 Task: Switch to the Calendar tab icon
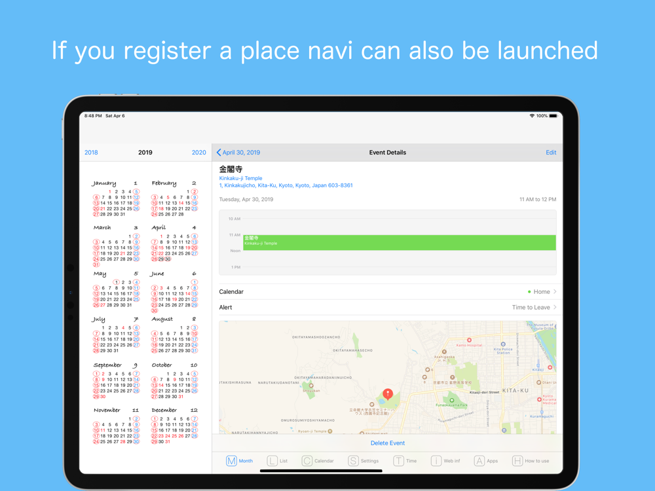(307, 460)
